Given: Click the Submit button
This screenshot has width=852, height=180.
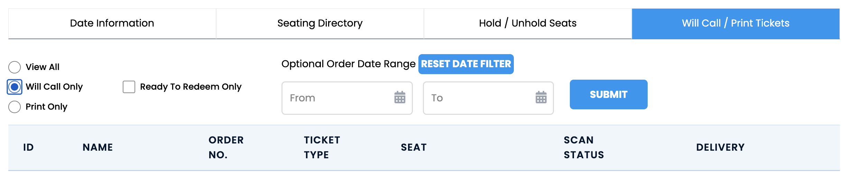Looking at the screenshot, I should point(609,94).
